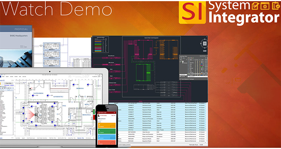
Task: Tap the green In Progress card on phone
Action: [107, 131]
